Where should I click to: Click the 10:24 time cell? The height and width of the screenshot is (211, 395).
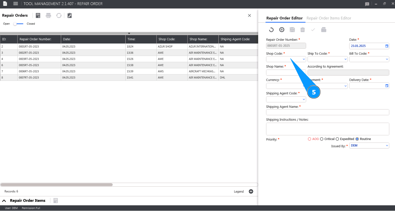tap(141, 47)
